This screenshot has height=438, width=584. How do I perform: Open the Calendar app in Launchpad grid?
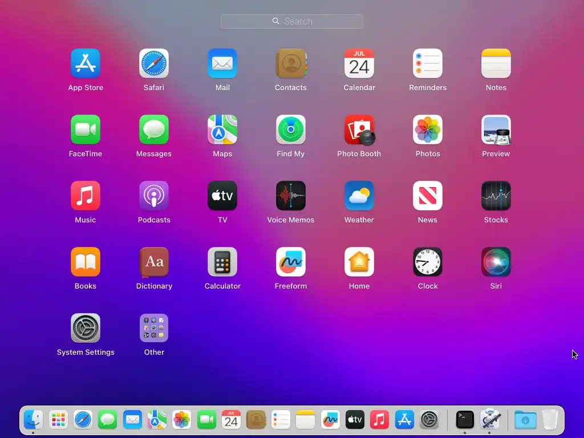coord(359,63)
